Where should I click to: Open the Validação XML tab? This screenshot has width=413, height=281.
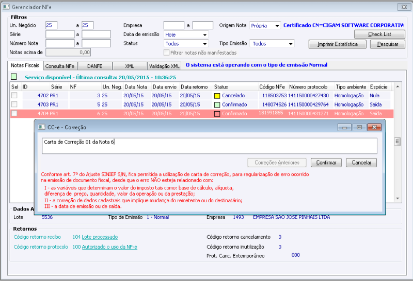[164, 66]
